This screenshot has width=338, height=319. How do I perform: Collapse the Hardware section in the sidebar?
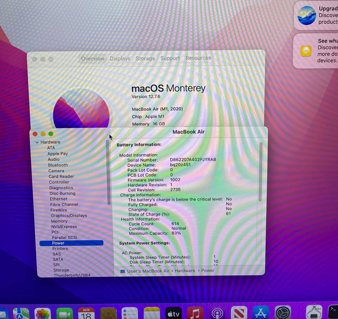(37, 142)
